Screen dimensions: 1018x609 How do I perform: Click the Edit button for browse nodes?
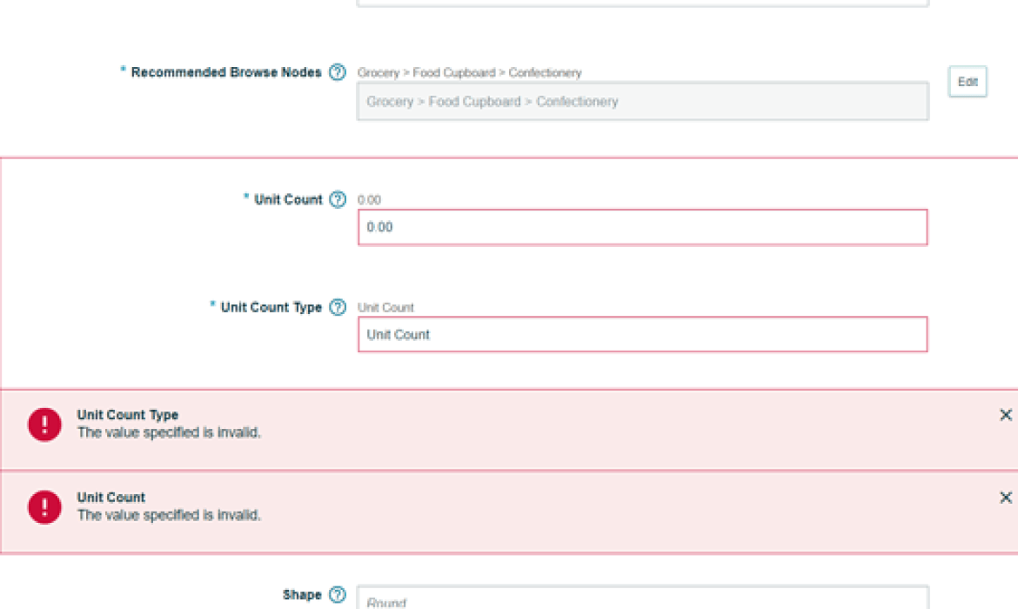(x=968, y=82)
